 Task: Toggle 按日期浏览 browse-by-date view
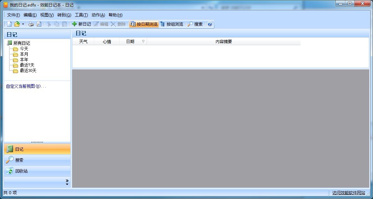click(x=144, y=24)
